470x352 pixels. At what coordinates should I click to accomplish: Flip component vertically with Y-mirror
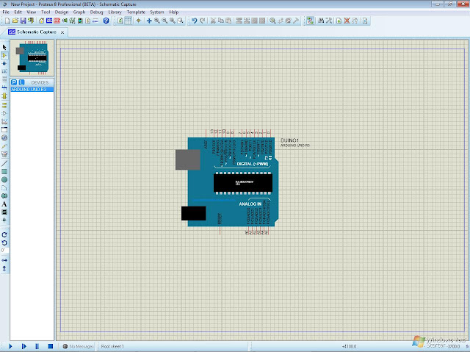[4, 269]
